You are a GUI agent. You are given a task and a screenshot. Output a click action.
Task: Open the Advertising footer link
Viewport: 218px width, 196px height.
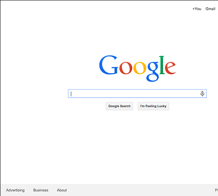point(15,190)
